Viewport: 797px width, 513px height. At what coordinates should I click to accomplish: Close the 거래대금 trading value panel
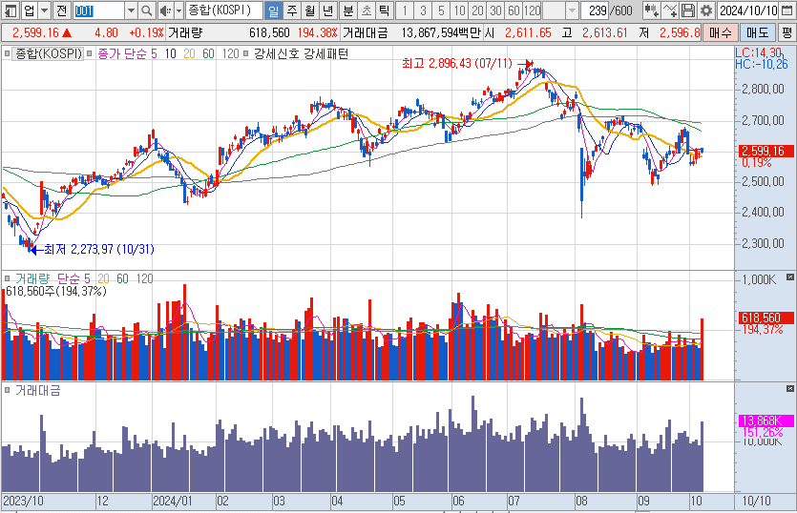coord(790,388)
